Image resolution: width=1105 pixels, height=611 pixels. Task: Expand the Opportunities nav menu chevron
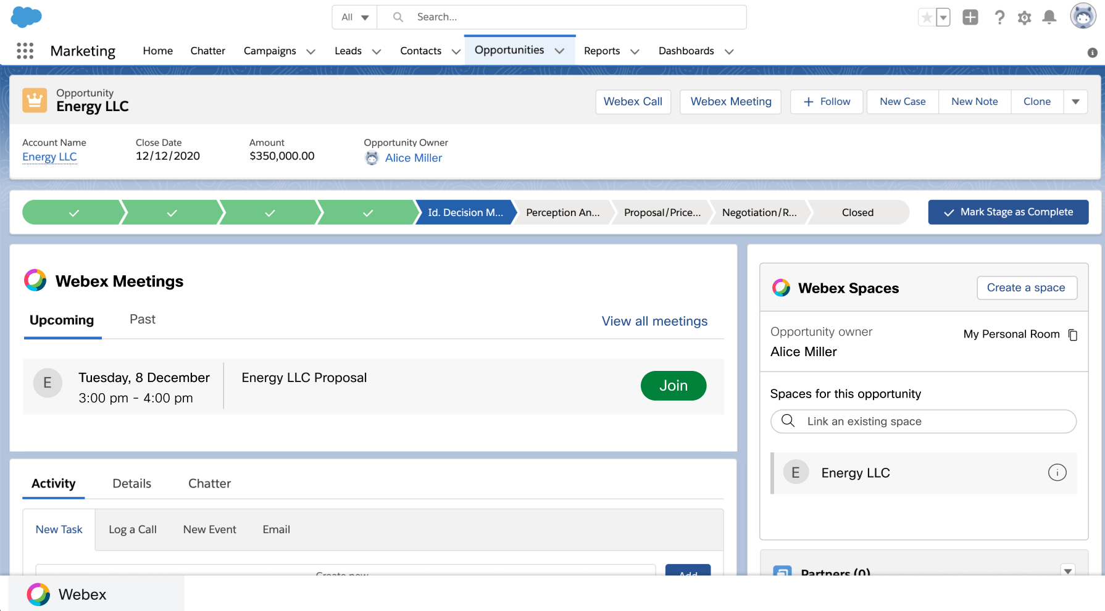click(x=560, y=51)
